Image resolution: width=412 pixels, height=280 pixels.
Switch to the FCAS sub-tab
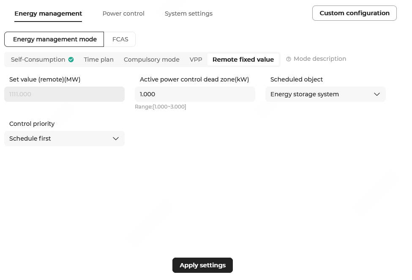coord(120,39)
